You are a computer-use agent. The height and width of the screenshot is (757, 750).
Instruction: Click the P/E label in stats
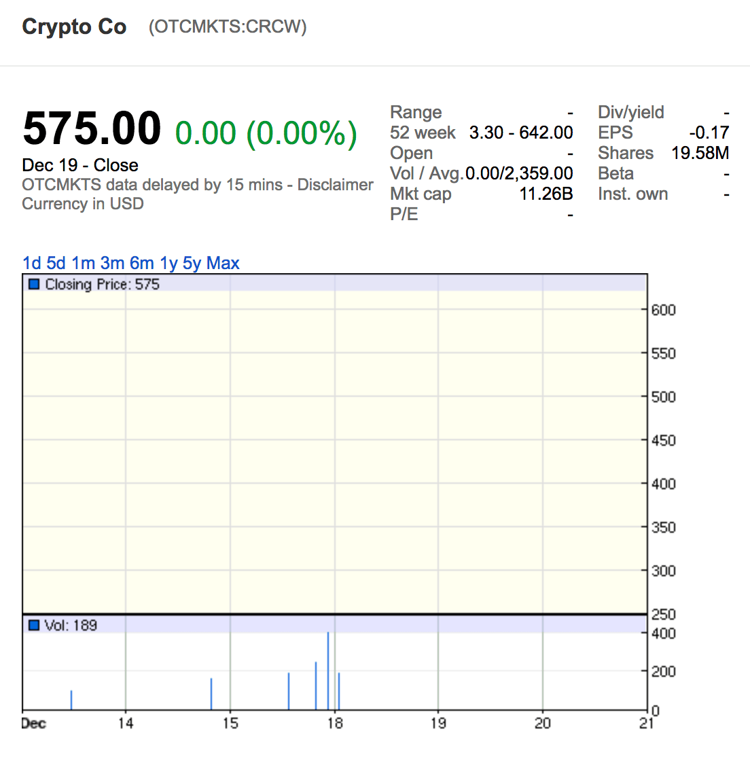(404, 214)
